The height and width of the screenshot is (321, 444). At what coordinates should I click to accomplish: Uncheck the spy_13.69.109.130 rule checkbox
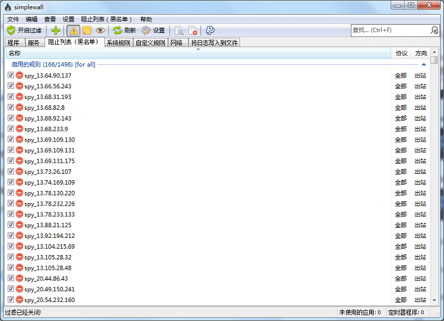[11, 140]
